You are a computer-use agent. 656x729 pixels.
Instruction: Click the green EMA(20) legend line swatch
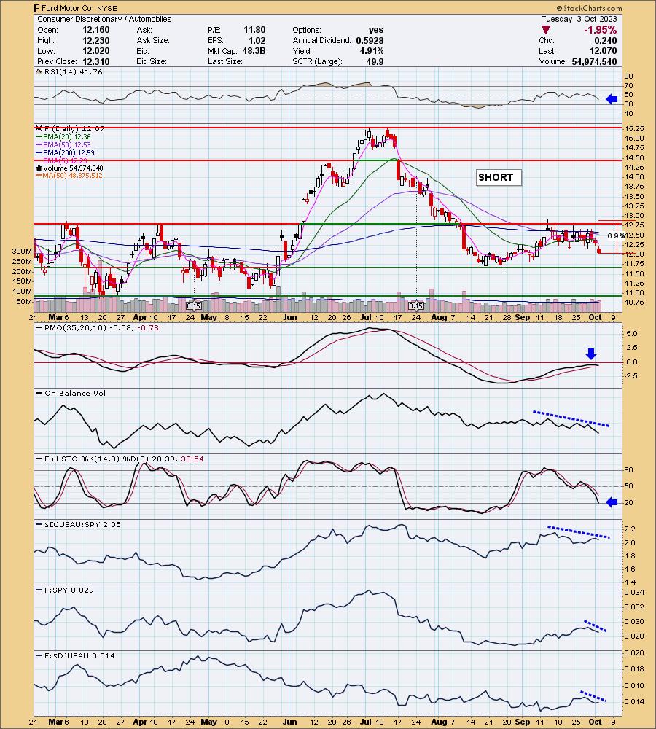(x=39, y=137)
